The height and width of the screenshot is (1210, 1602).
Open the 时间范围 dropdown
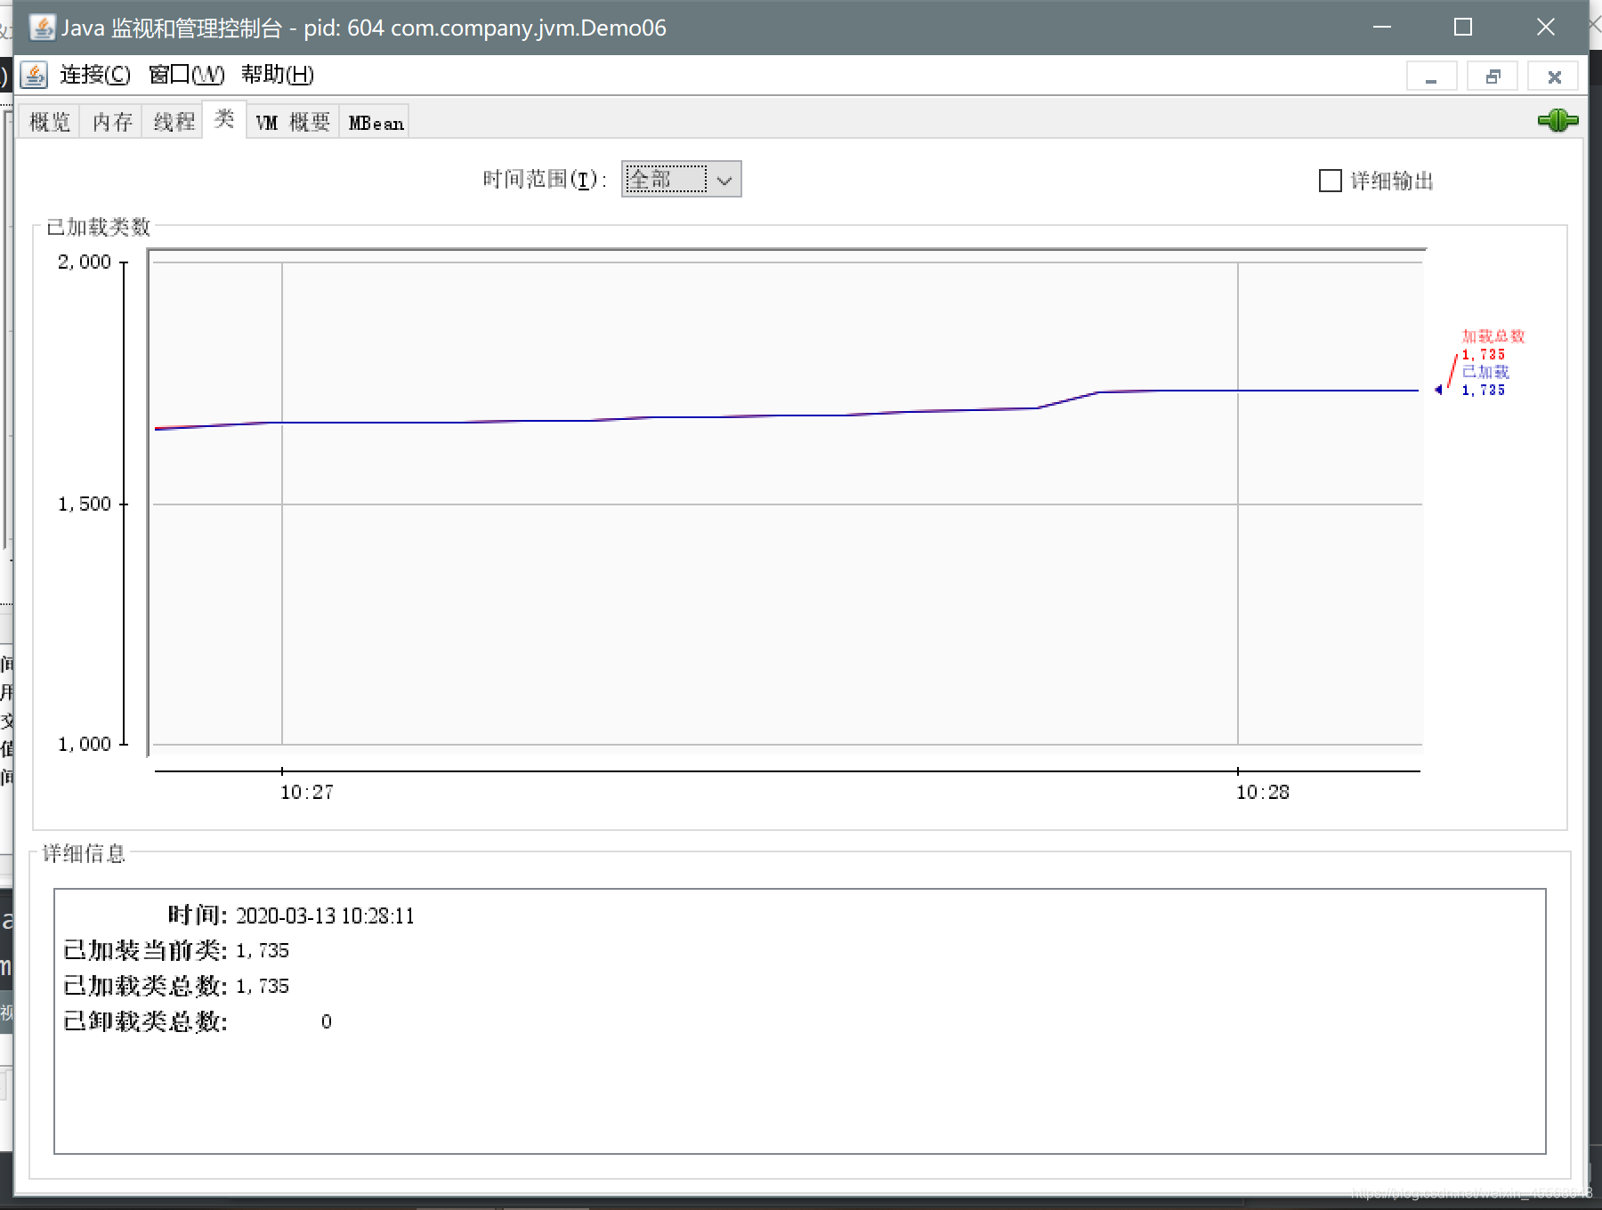(681, 180)
